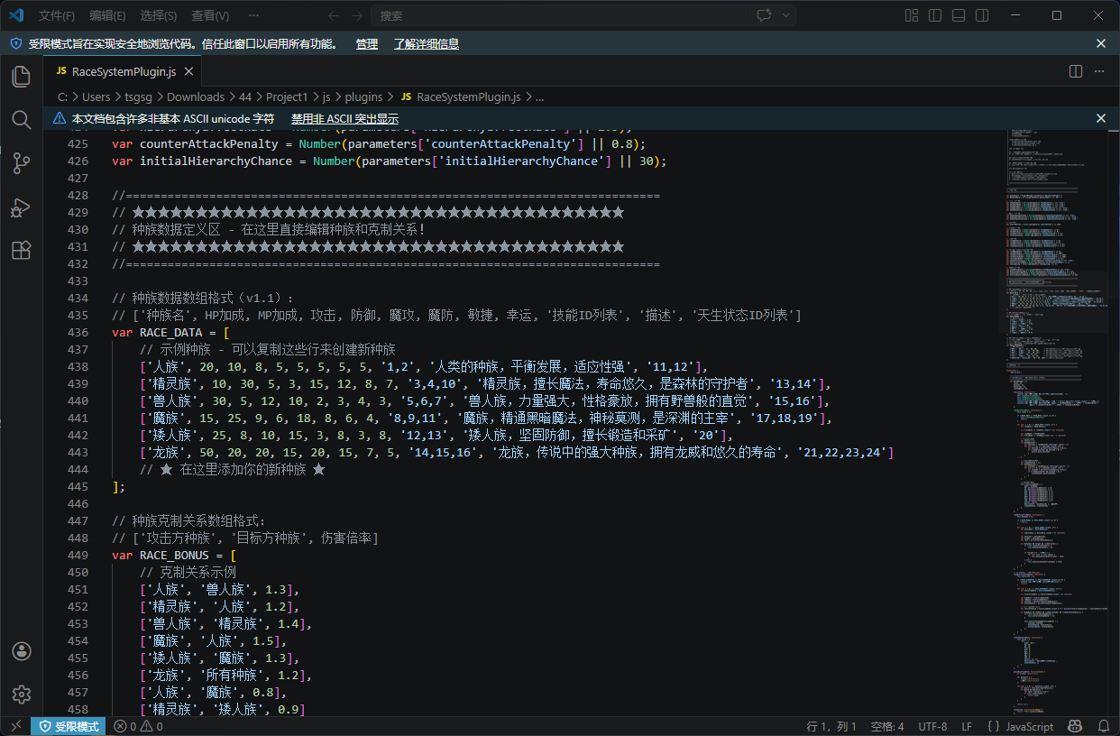Toggle the primary side bar
The image size is (1120, 736).
(935, 15)
